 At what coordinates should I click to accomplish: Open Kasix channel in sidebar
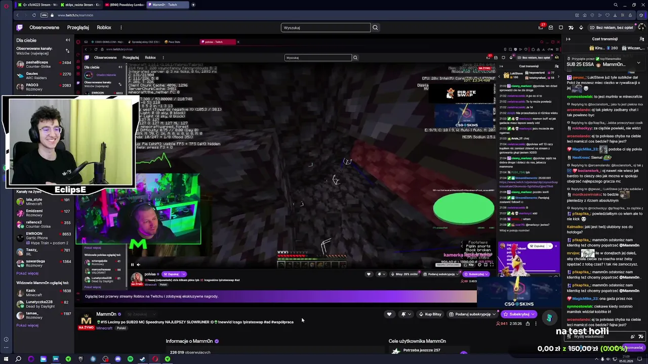44,293
